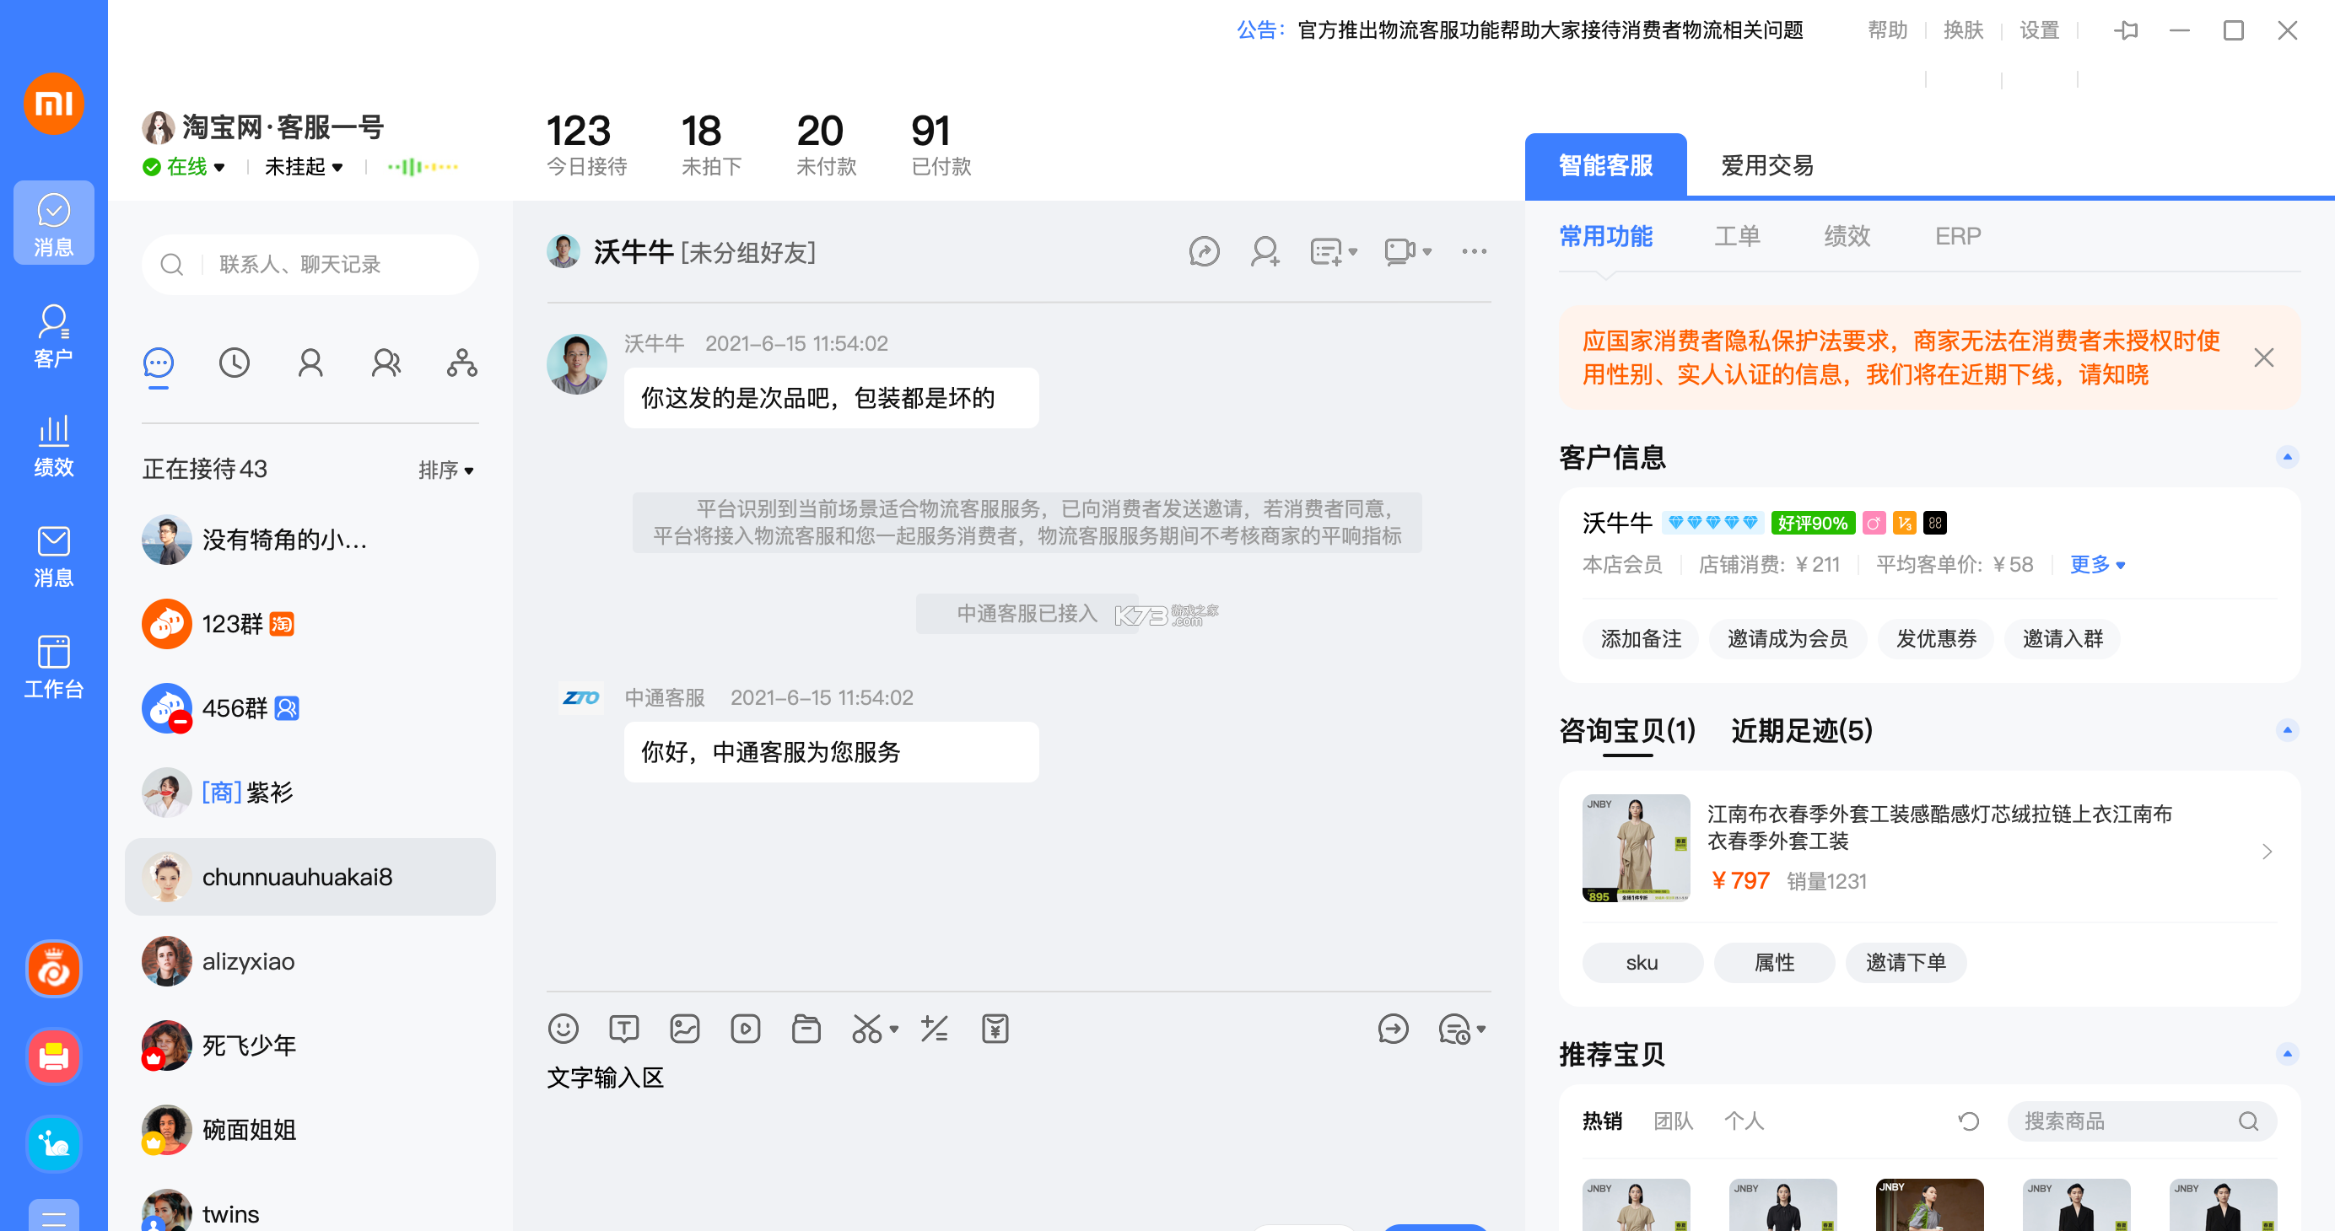Select the 团队 recommendation tab

point(1673,1121)
